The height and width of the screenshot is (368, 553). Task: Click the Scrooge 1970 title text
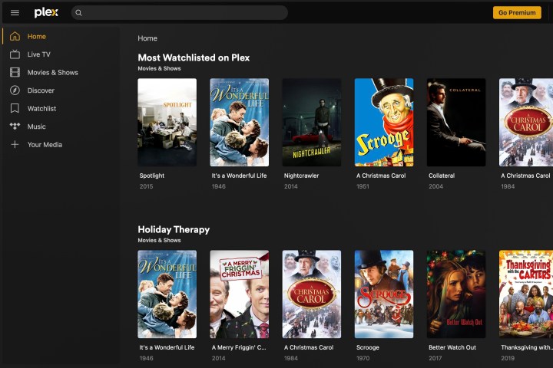[x=368, y=347]
